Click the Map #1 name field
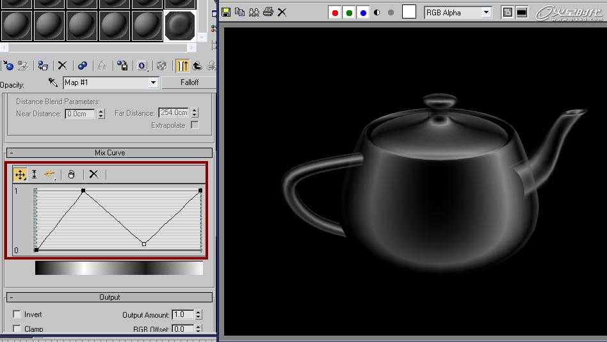 point(106,82)
